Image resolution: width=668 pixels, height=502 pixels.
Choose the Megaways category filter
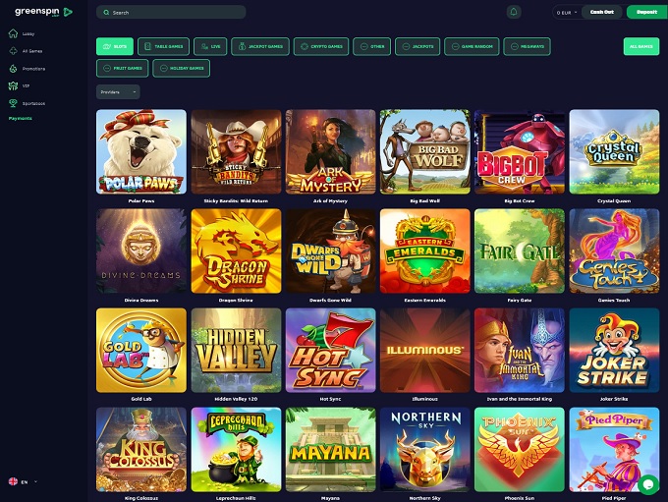click(x=527, y=46)
